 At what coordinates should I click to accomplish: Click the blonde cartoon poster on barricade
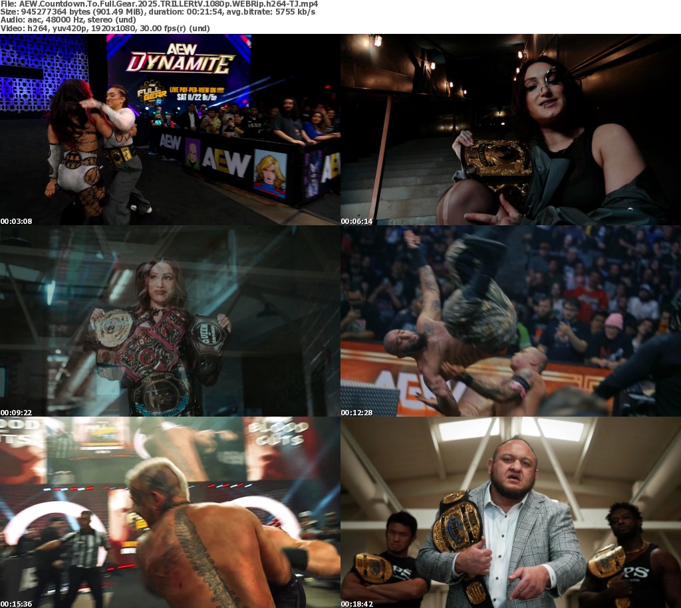pos(270,173)
